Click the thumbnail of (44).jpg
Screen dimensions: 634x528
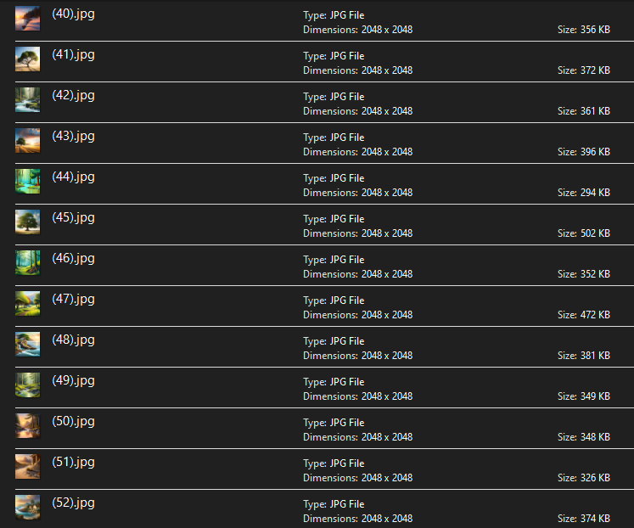(27, 181)
